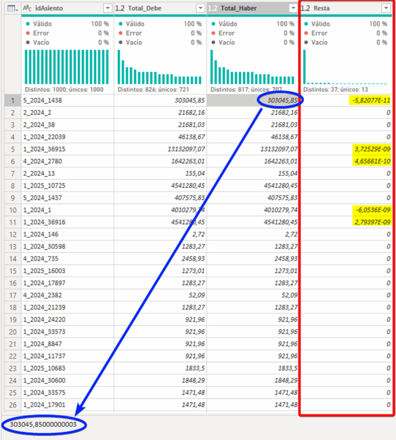Select the Total_Debe column header

click(x=160, y=8)
